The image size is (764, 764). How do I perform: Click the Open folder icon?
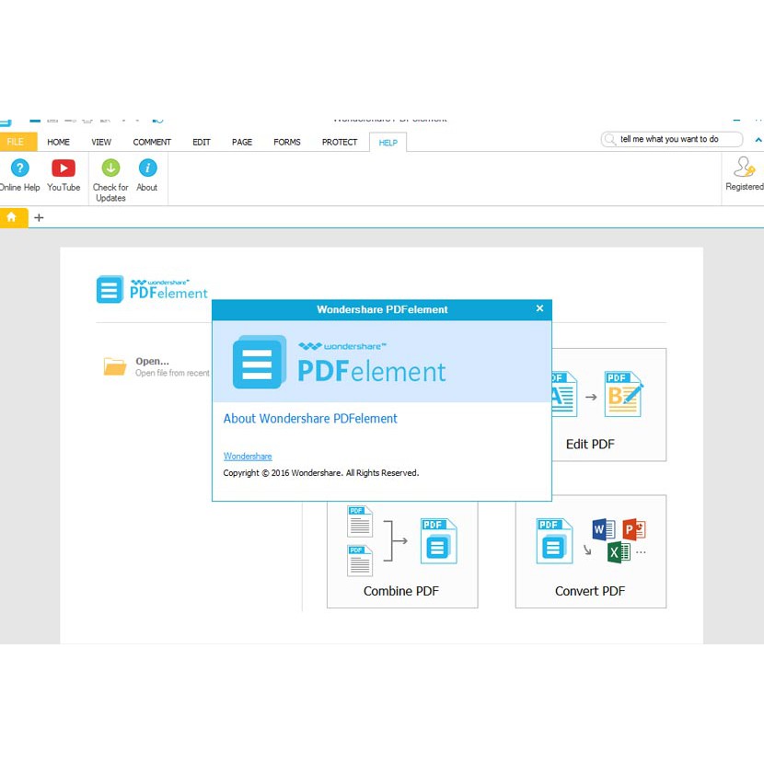[115, 366]
